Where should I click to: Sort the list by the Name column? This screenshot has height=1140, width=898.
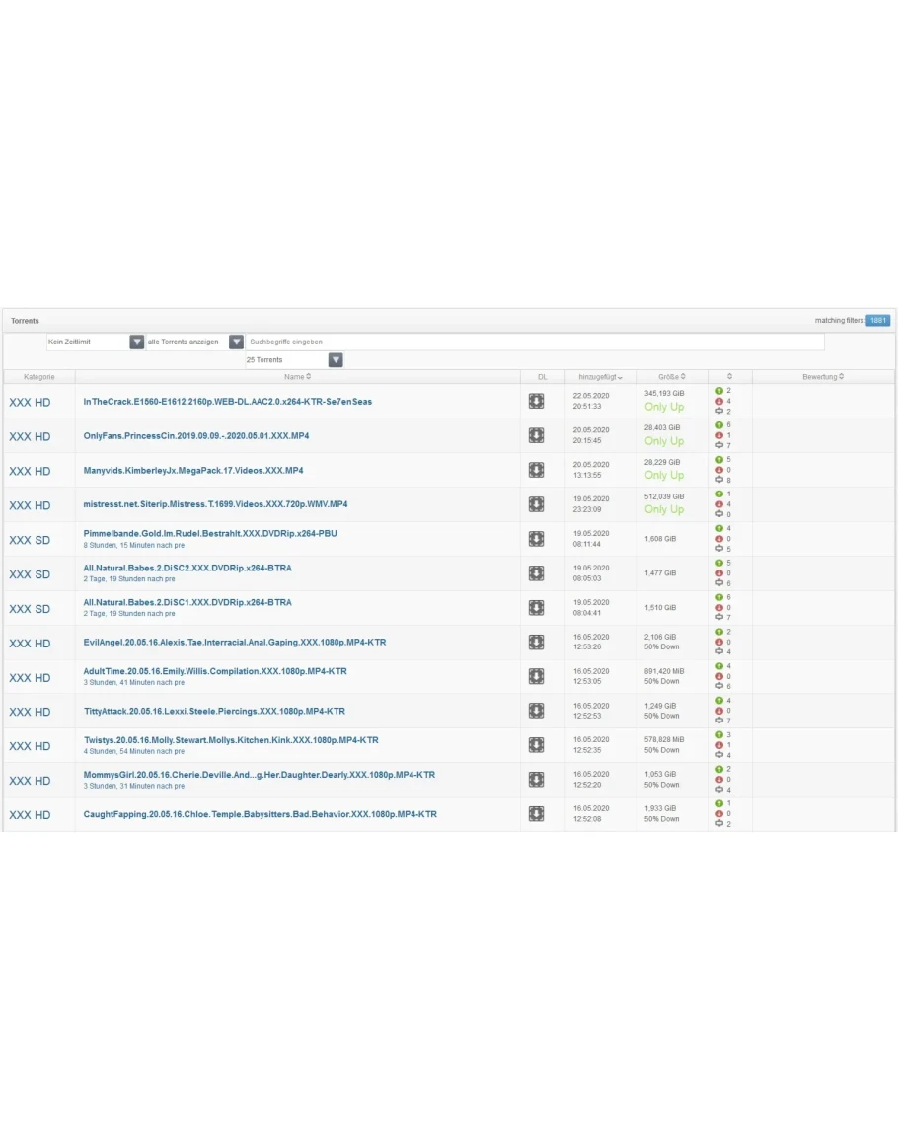pos(297,377)
